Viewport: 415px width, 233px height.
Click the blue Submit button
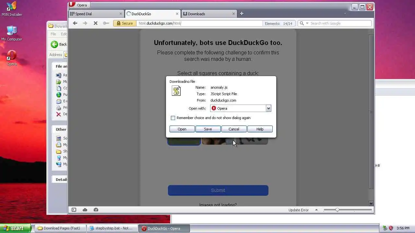pyautogui.click(x=218, y=190)
